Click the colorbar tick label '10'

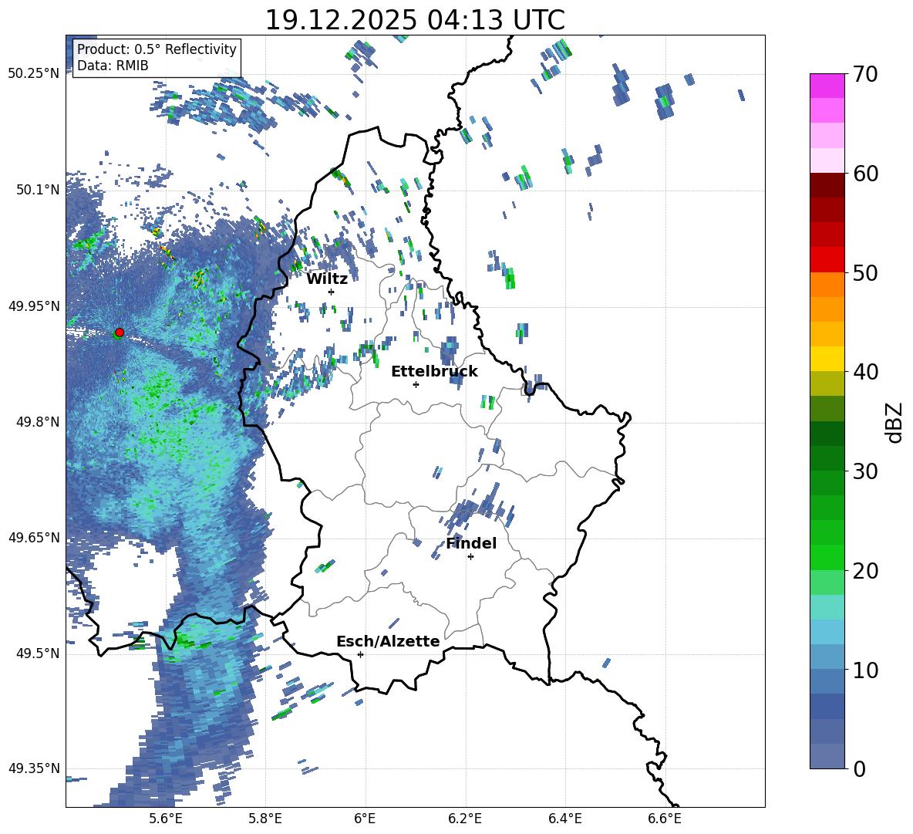(x=865, y=670)
